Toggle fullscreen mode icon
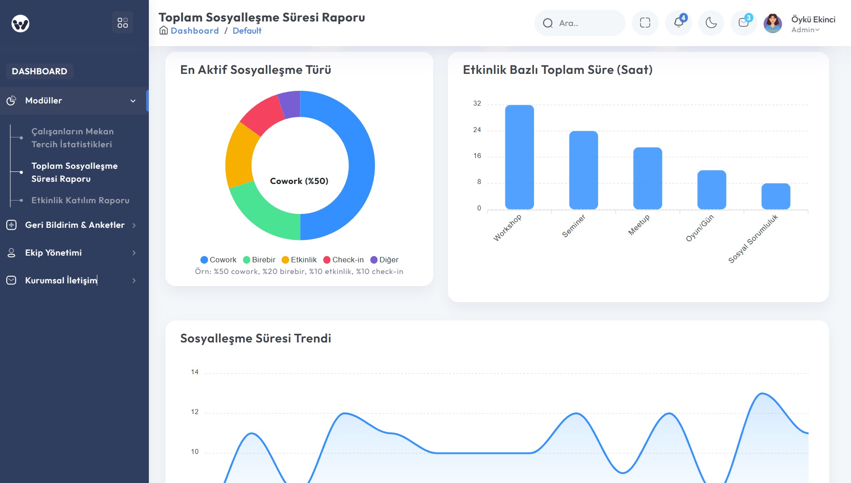The width and height of the screenshot is (851, 483). click(645, 23)
